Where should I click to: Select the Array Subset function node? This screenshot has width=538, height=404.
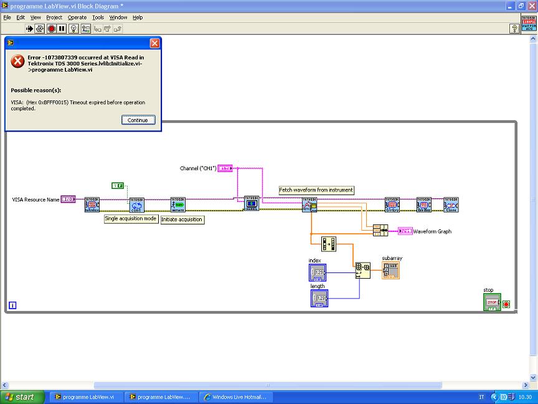click(362, 271)
